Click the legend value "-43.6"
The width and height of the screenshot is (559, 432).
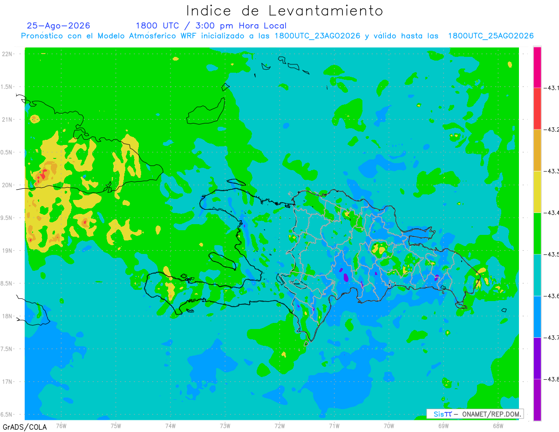click(552, 296)
